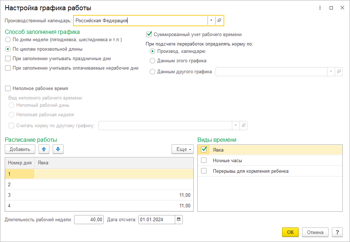
Task: Open Производственный календарь item form icon
Action: [x=219, y=21]
